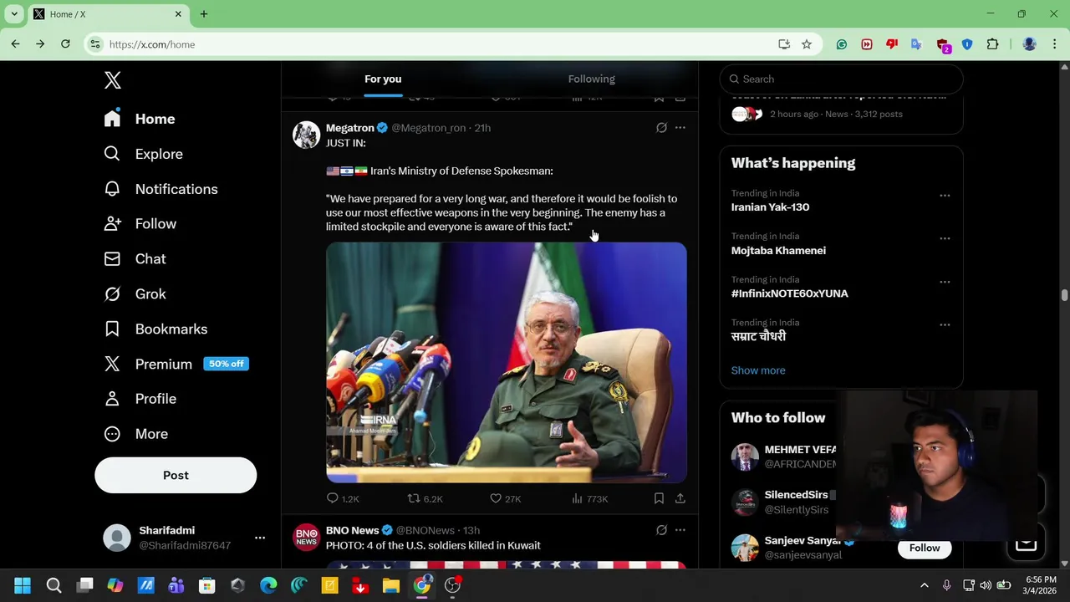Open more options on BNO News post
This screenshot has width=1070, height=602.
[680, 530]
